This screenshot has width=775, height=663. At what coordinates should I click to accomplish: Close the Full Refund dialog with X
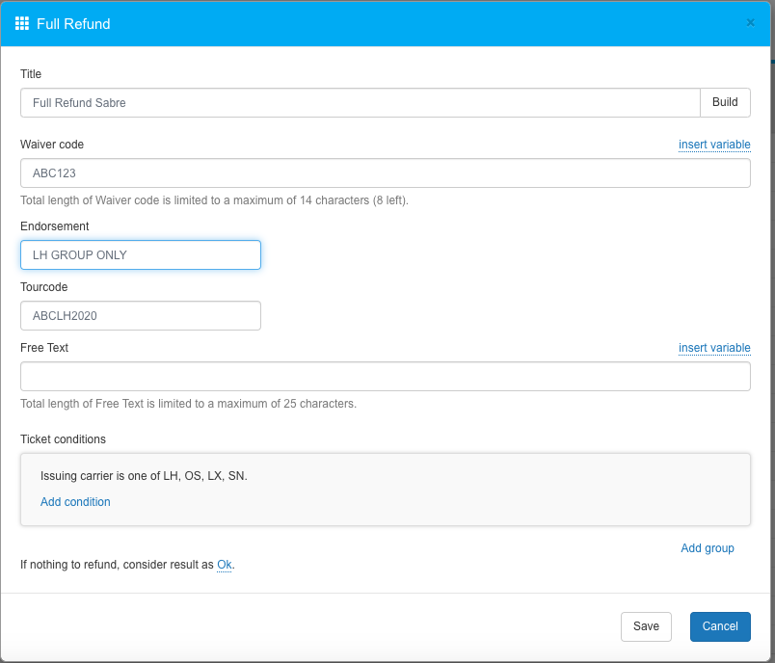tap(751, 23)
